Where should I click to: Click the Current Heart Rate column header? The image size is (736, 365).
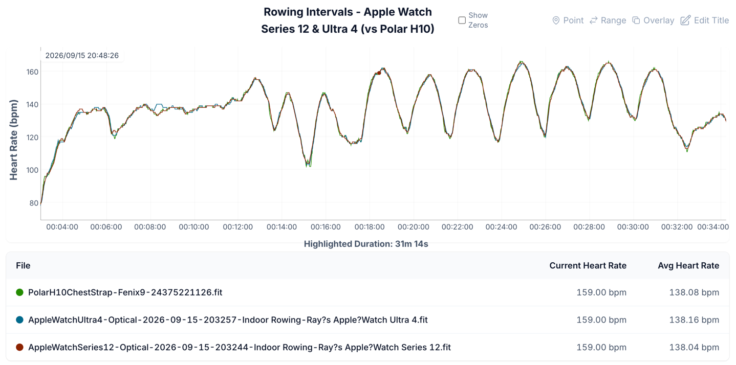pos(588,265)
